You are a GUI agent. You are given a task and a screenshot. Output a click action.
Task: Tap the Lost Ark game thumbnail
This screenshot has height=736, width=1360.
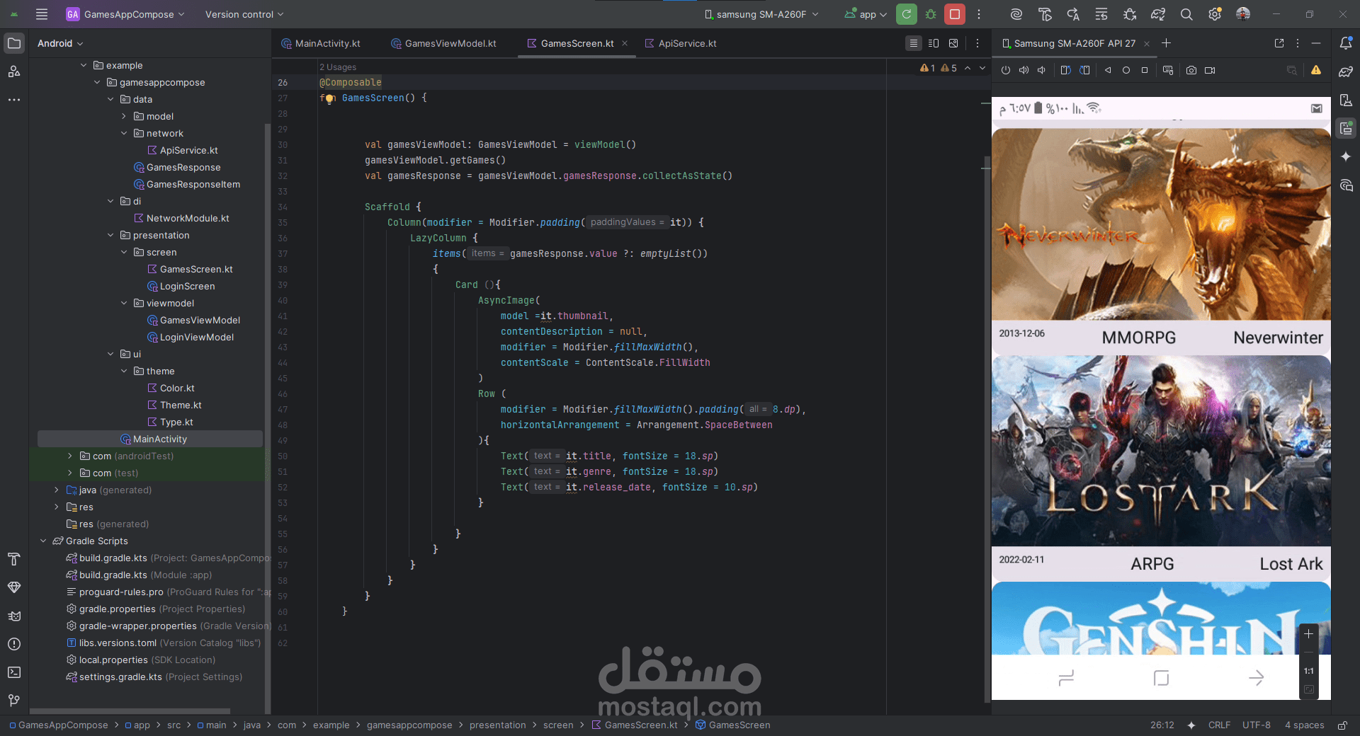(1161, 451)
